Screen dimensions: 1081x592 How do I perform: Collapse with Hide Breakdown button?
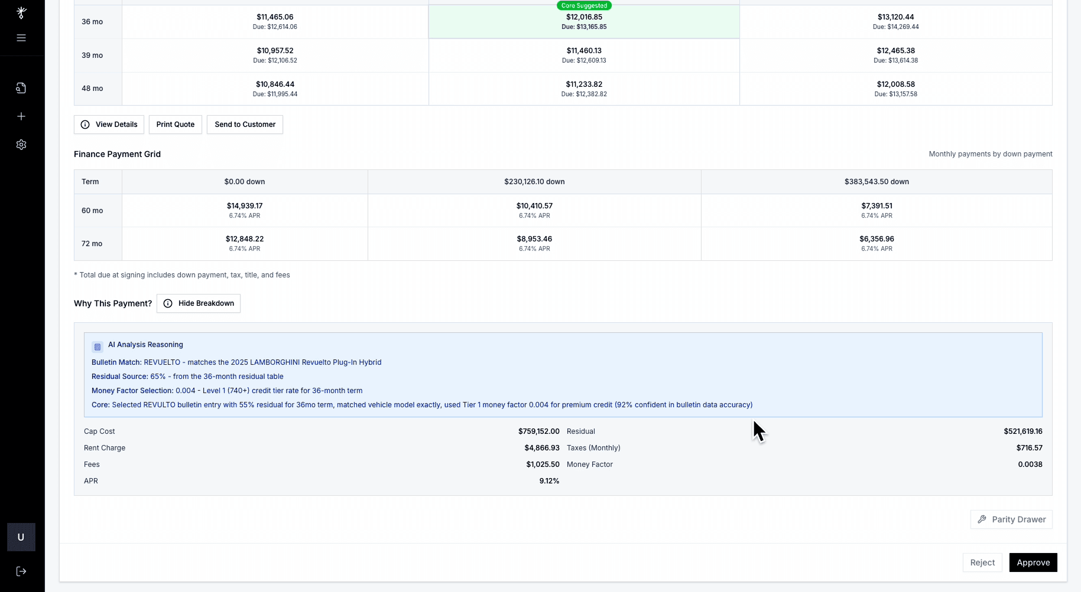(x=199, y=303)
